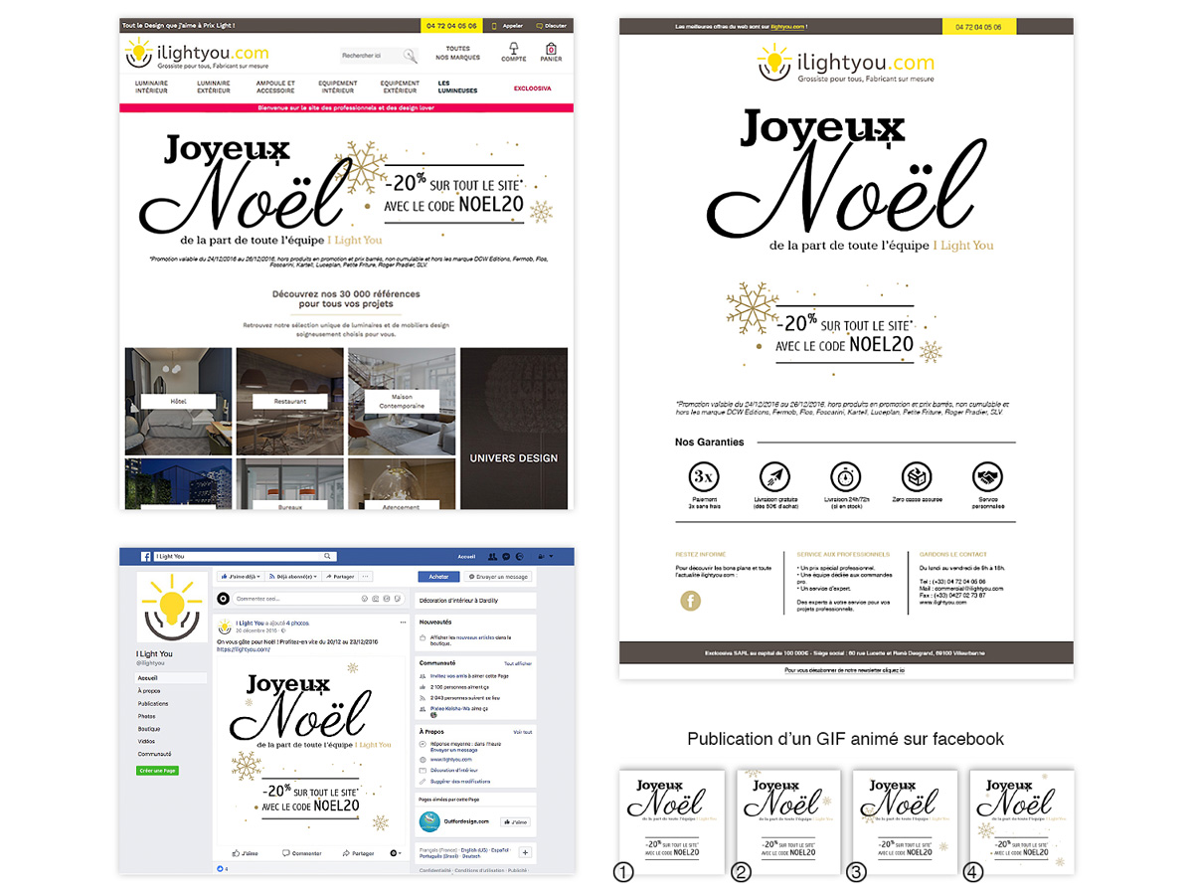Open Facebook Messenger icon in top bar

(506, 557)
